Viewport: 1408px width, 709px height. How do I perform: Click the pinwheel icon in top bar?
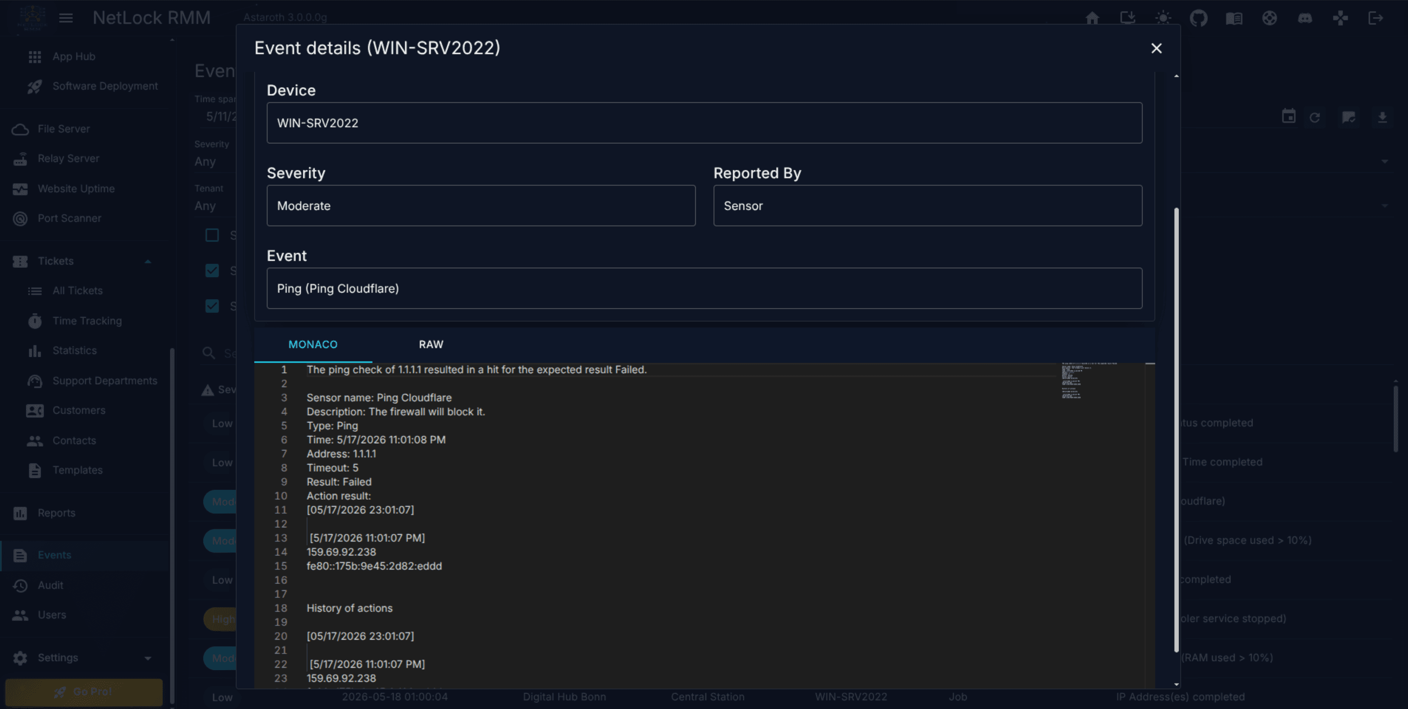[1340, 18]
